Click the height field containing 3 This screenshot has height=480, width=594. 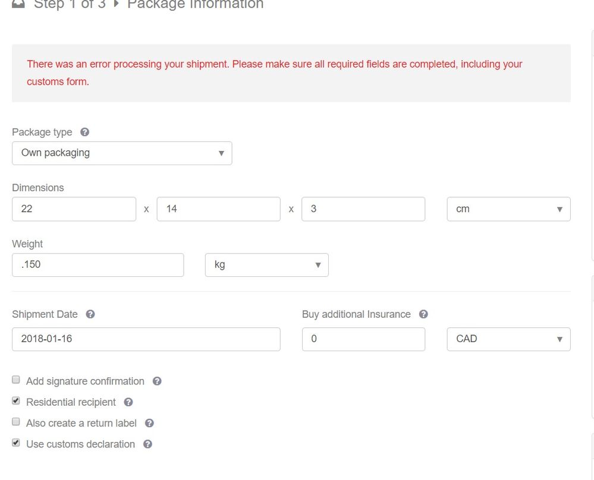[363, 209]
